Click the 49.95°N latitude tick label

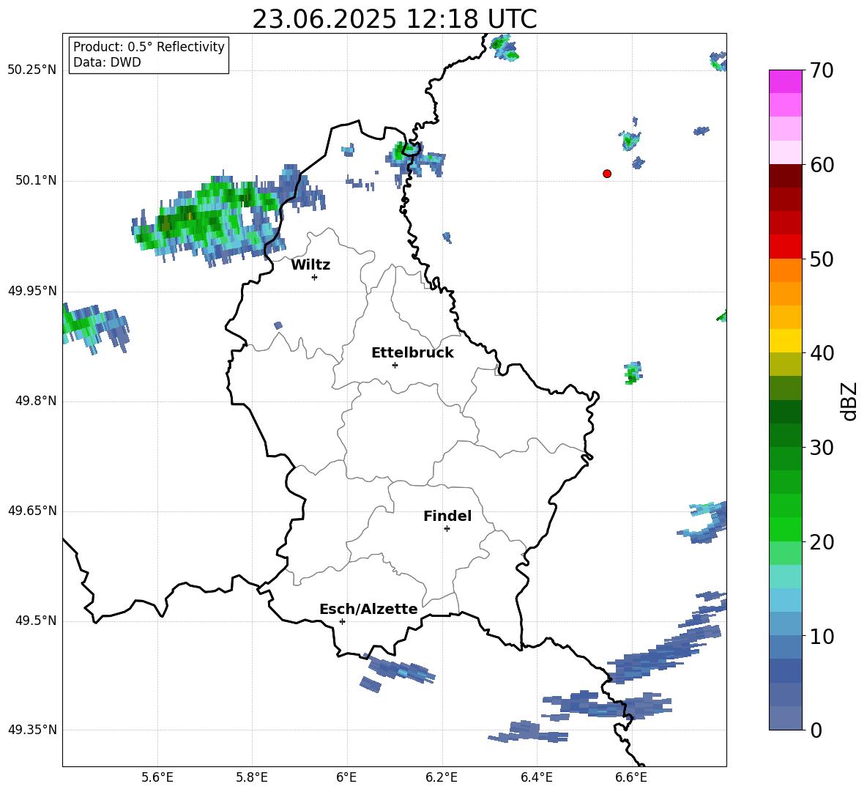(x=32, y=291)
